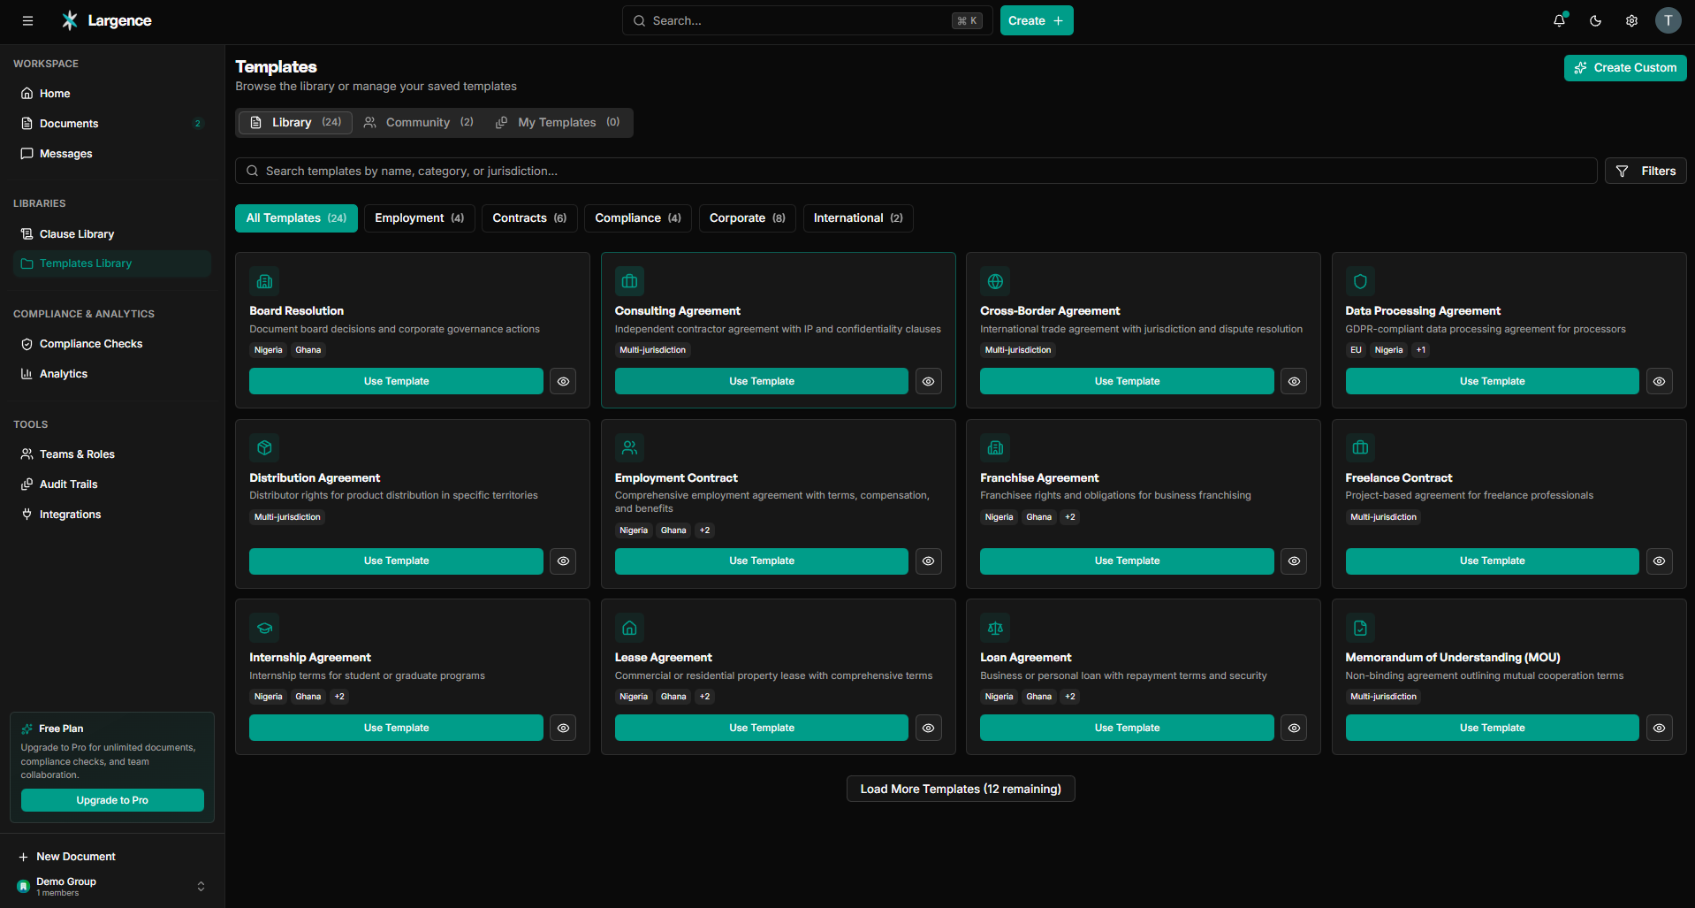The image size is (1695, 908).
Task: Preview Franchise Agreement with eye button
Action: coord(1294,561)
